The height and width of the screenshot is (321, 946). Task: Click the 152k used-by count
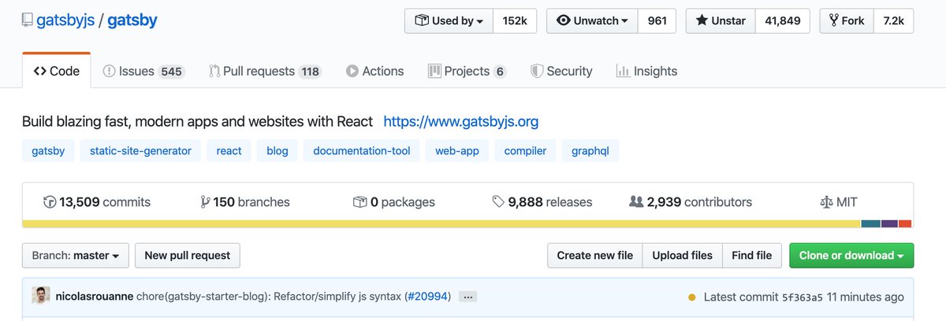coord(515,21)
